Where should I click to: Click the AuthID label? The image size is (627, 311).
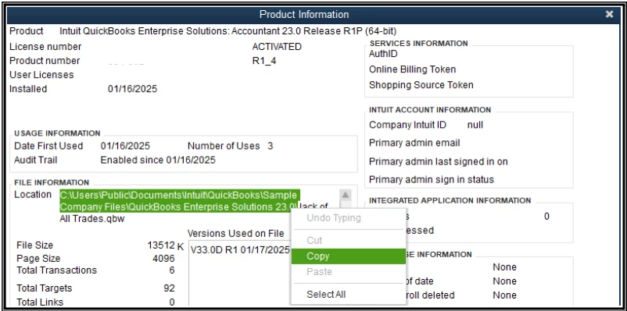click(x=383, y=54)
